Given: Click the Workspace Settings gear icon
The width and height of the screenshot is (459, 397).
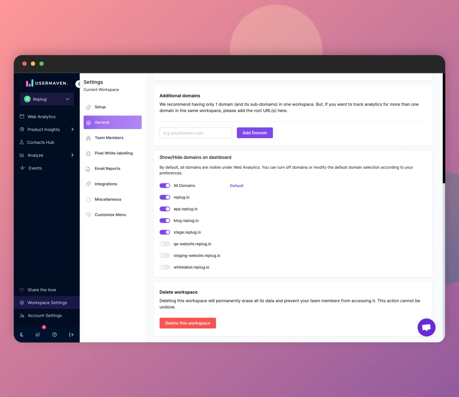Looking at the screenshot, I should click(22, 303).
